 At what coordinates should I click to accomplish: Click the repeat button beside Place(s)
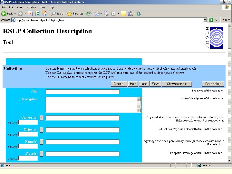[42, 154]
